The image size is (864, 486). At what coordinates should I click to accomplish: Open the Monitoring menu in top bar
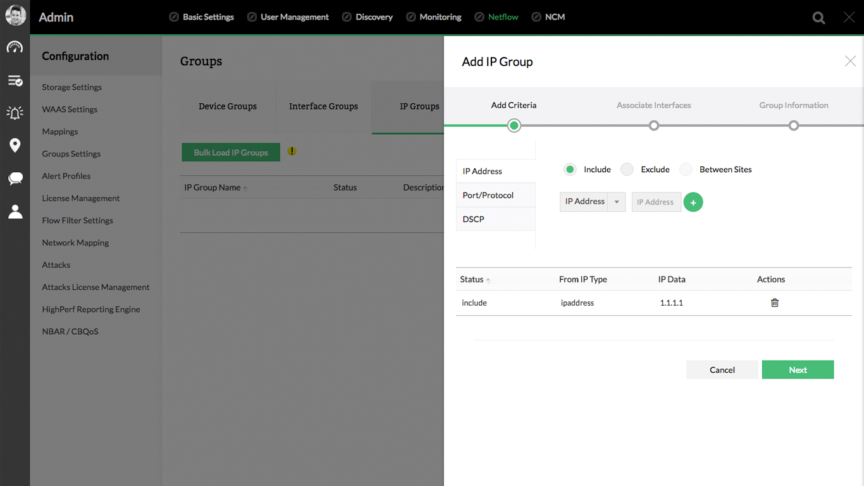440,17
